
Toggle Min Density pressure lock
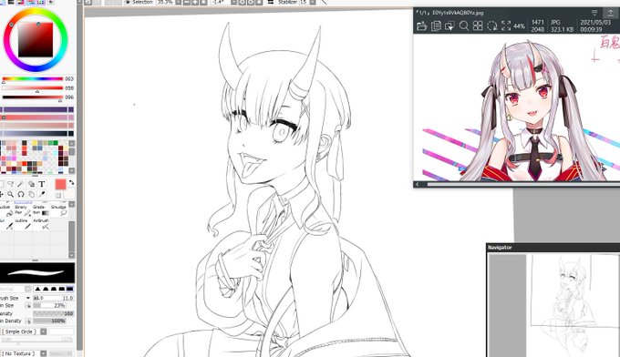28,321
